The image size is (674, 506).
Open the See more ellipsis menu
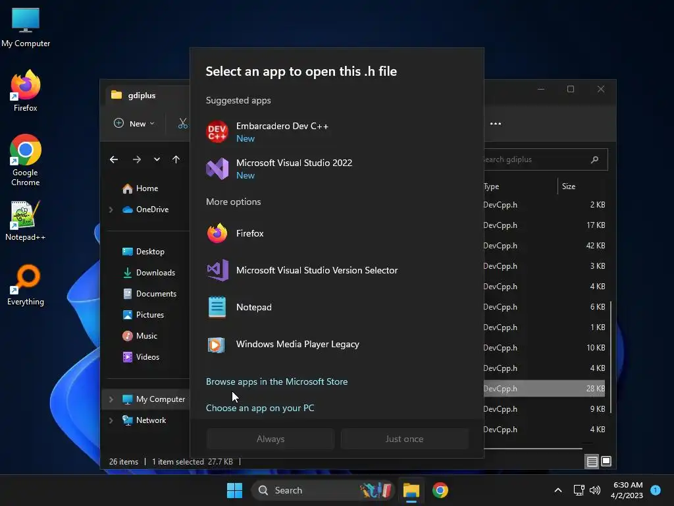[496, 123]
